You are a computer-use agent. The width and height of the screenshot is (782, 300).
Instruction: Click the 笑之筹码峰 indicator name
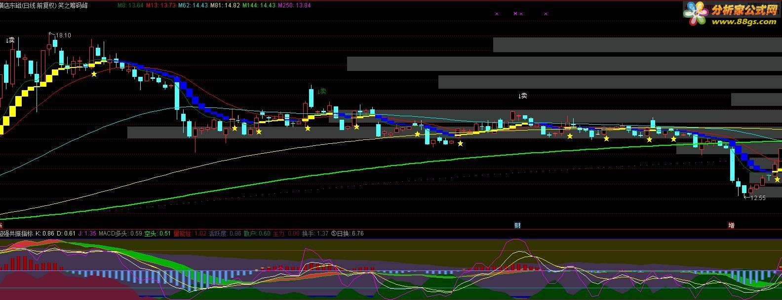pyautogui.click(x=73, y=5)
